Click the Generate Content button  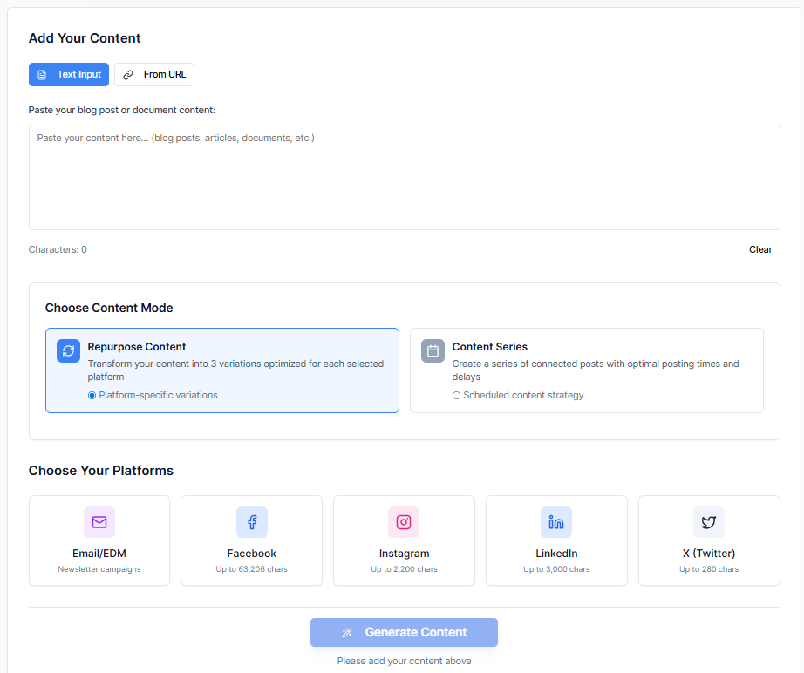coord(404,632)
